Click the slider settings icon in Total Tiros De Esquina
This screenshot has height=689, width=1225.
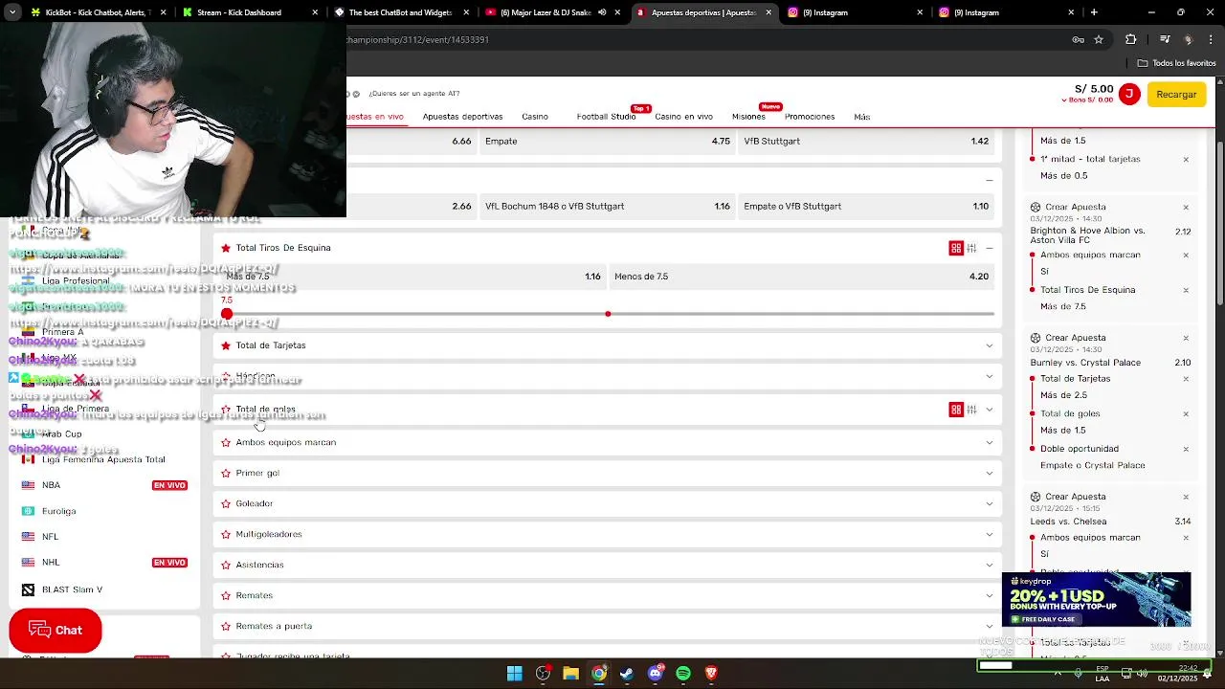pyautogui.click(x=971, y=248)
